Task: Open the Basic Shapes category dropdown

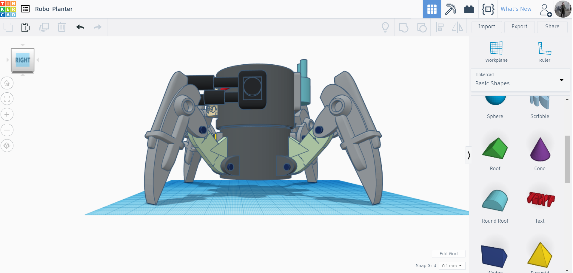Action: pyautogui.click(x=520, y=80)
